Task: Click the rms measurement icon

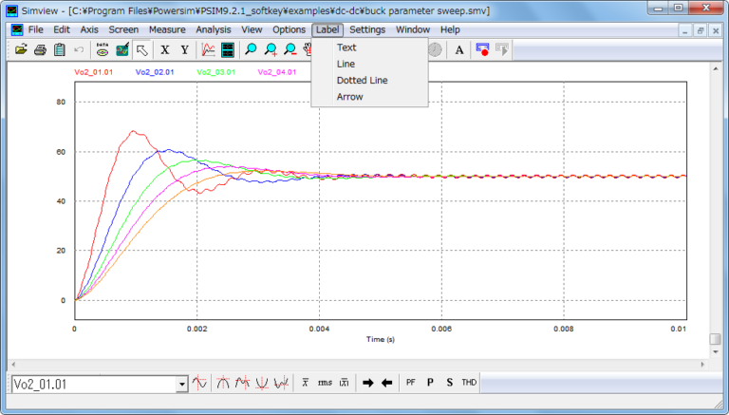Action: pos(325,383)
